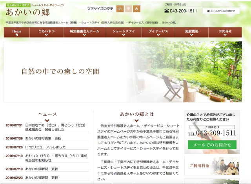Click the あかいの郷 site logo
The image size is (251, 184).
pos(28,12)
